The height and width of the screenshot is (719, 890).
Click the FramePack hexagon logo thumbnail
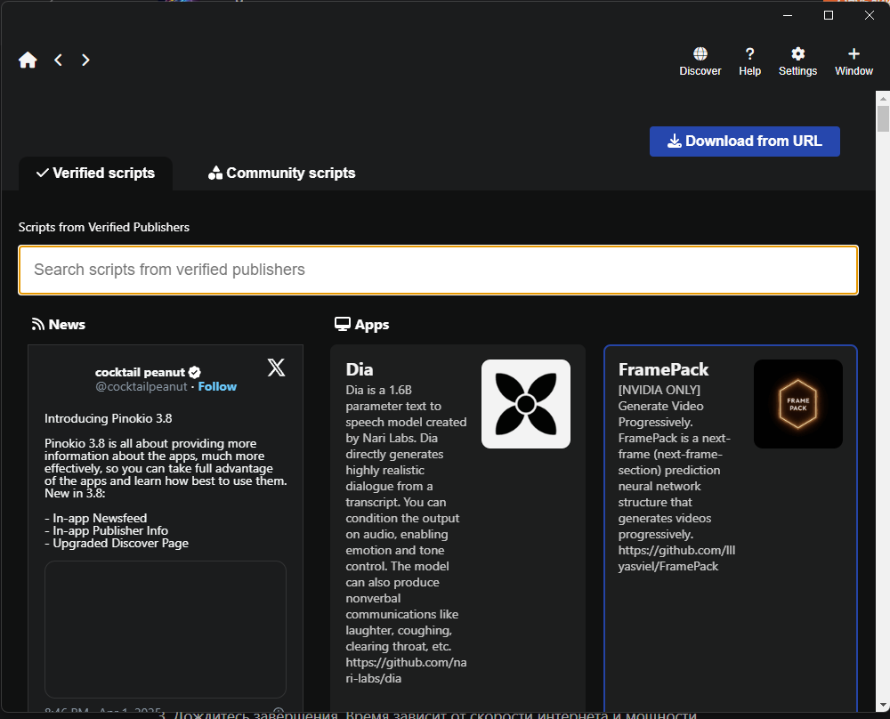click(797, 404)
